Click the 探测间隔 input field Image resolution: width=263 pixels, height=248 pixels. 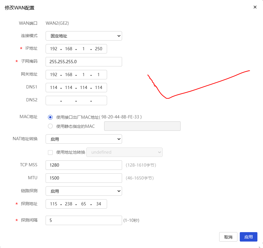[84, 220]
